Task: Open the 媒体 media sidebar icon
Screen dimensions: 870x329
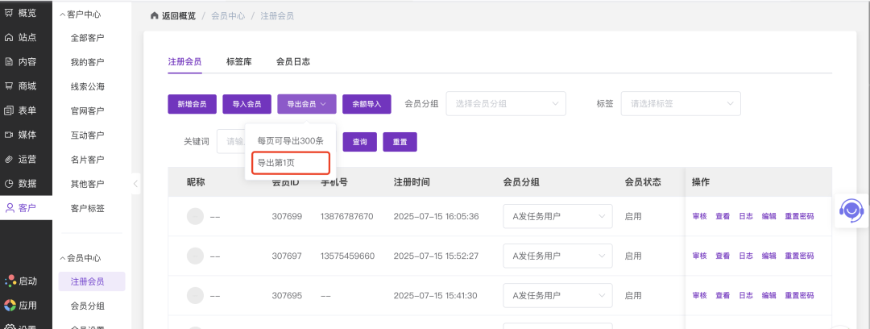Action: [9, 135]
